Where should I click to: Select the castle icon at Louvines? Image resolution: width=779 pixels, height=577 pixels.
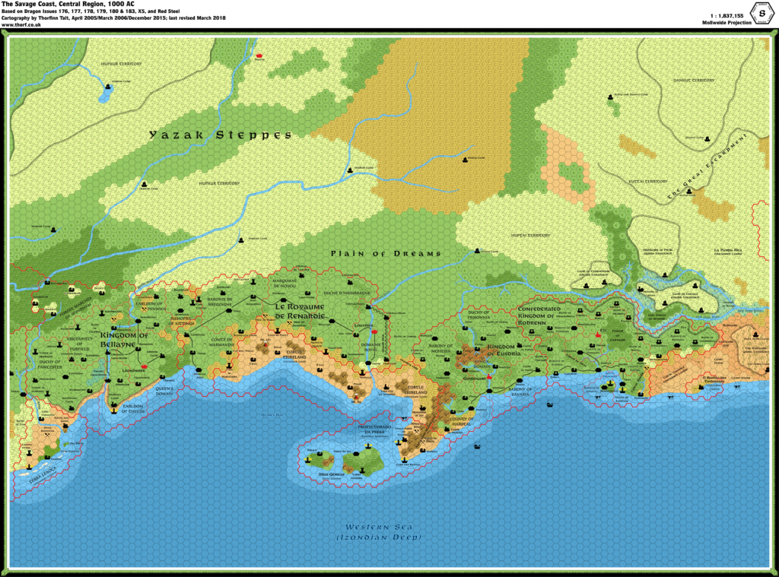(x=356, y=334)
